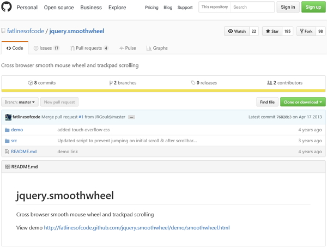
Task: Open the smoothwheel.html demo URL in the README
Action: pos(137,228)
